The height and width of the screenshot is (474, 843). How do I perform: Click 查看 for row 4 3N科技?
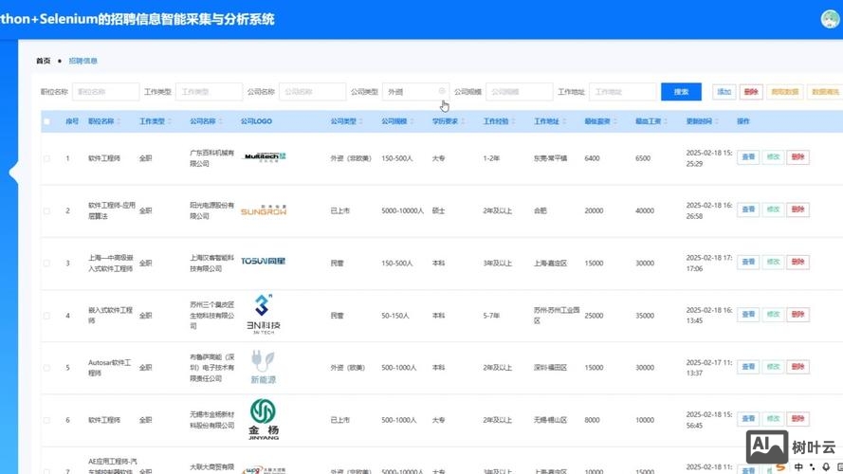click(x=748, y=314)
